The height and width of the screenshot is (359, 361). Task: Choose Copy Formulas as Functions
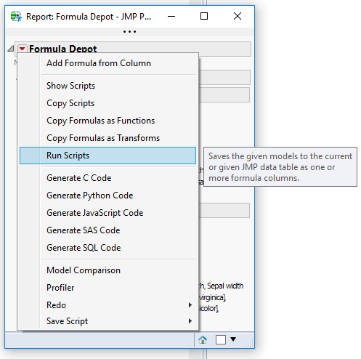(x=108, y=121)
